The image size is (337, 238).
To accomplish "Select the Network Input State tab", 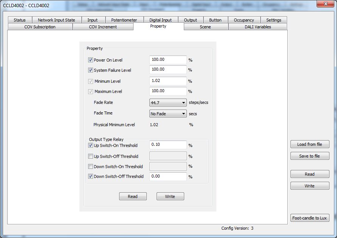I will click(56, 20).
